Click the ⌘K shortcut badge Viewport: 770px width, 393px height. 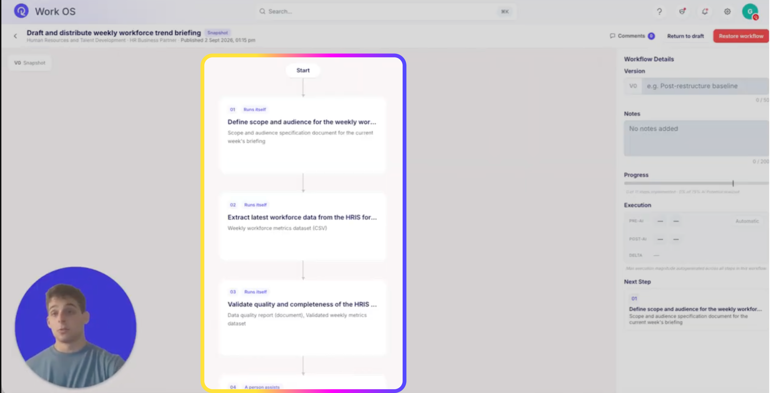pos(505,12)
